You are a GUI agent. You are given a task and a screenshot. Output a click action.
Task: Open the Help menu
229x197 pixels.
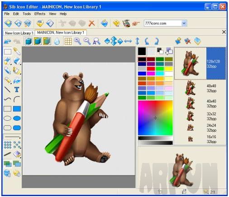[63, 14]
